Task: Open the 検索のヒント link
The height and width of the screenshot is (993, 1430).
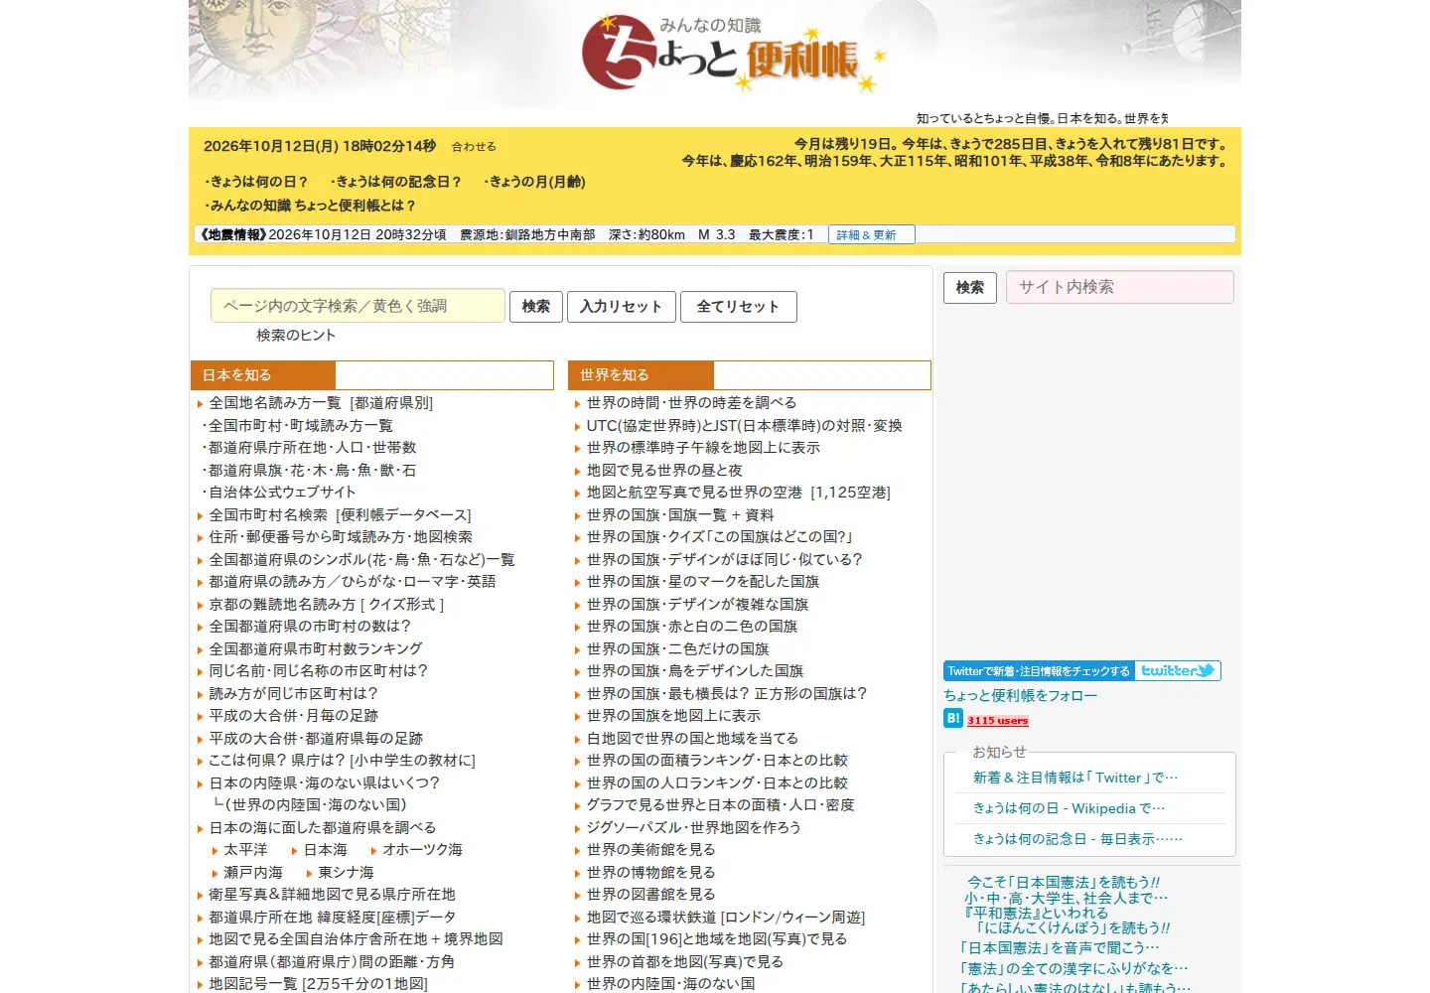Action: [296, 336]
